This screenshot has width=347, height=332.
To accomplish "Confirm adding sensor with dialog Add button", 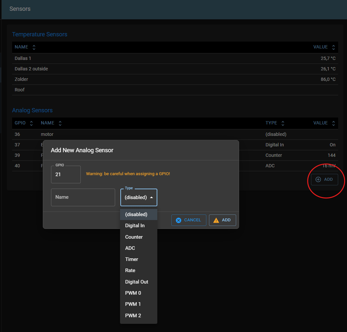I will (x=222, y=220).
